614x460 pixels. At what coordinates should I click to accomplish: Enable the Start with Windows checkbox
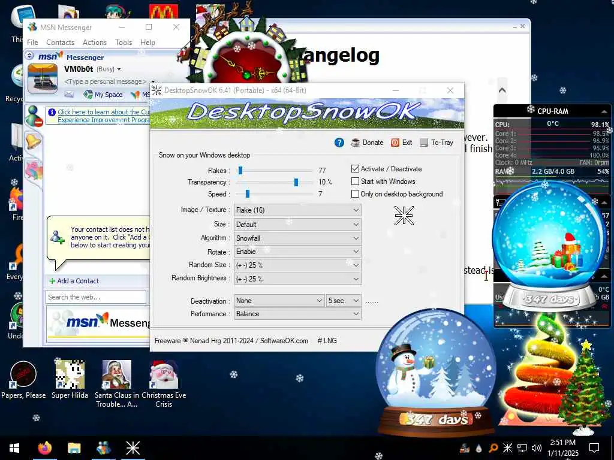tap(355, 181)
